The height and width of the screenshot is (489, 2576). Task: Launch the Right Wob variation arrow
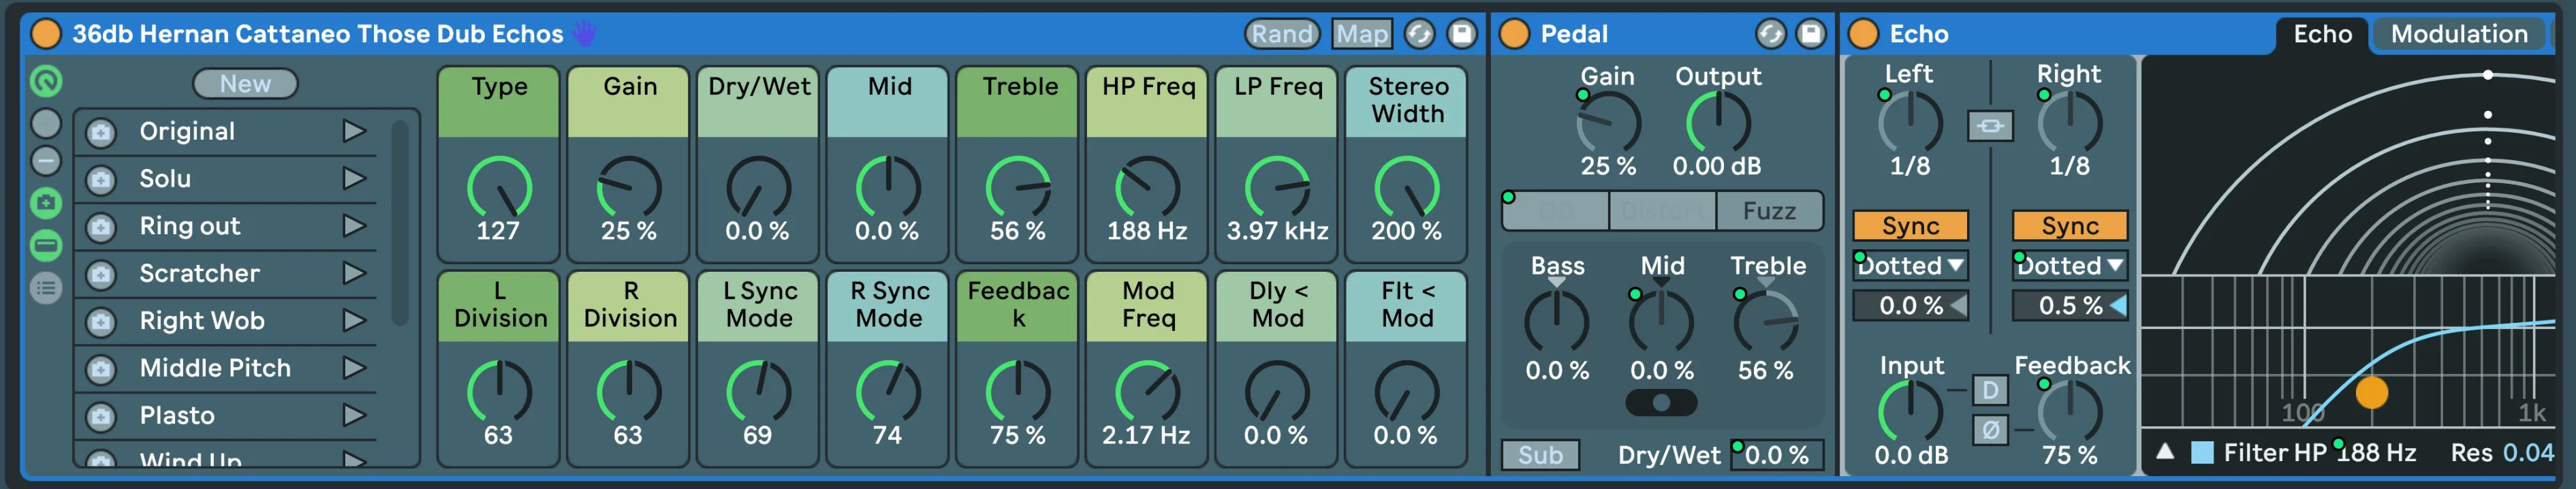tap(354, 320)
